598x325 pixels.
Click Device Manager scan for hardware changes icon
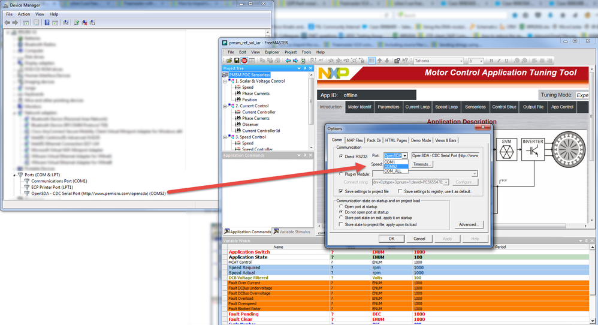[x=65, y=23]
